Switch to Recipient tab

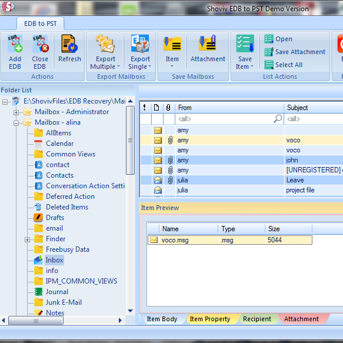click(x=257, y=319)
